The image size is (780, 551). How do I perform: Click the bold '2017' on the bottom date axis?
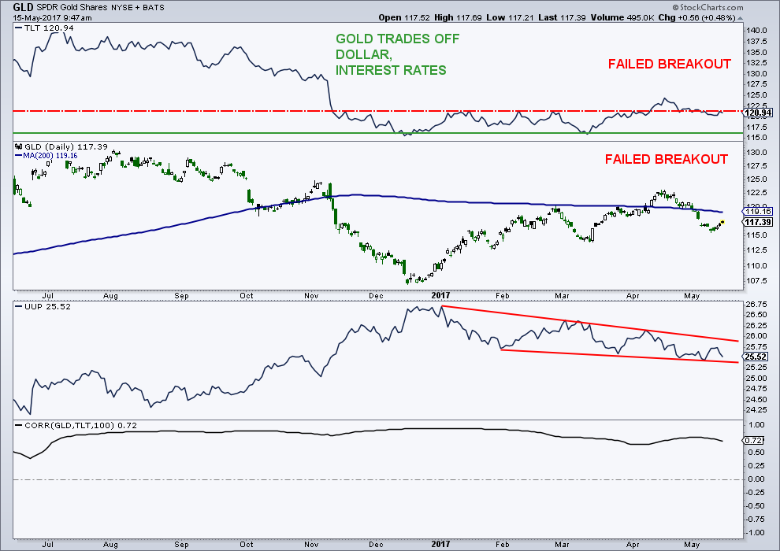(440, 545)
